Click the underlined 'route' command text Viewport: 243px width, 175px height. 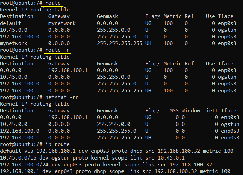click(53, 3)
